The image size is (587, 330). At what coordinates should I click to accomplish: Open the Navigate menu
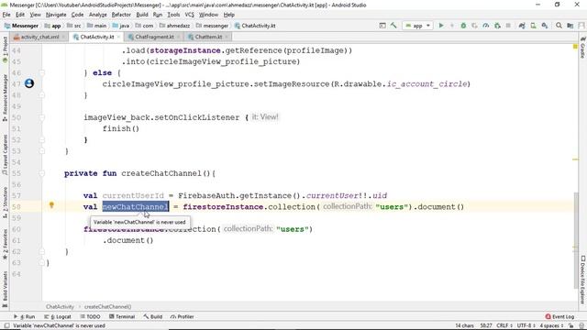point(56,15)
